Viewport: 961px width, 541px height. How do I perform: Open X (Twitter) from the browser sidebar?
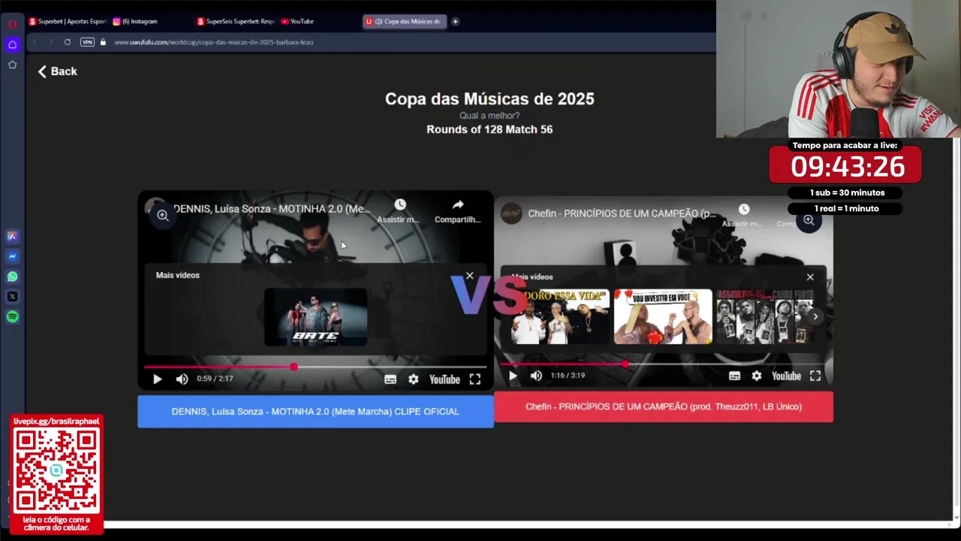pyautogui.click(x=12, y=297)
